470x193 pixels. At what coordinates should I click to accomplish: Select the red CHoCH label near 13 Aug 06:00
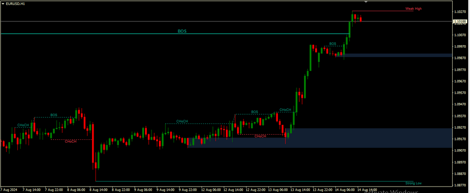(260, 136)
